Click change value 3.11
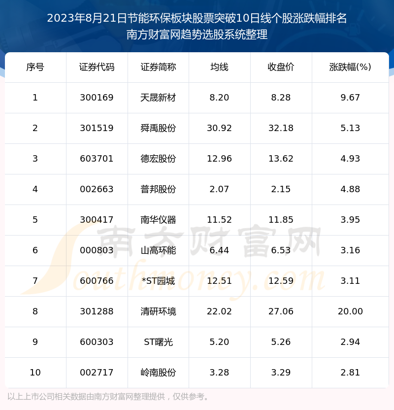The image size is (394, 410). pos(350,281)
